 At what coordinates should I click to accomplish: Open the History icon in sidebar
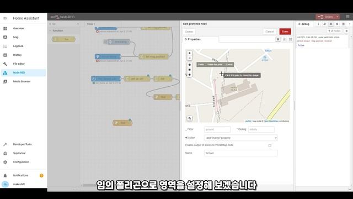click(x=5, y=55)
